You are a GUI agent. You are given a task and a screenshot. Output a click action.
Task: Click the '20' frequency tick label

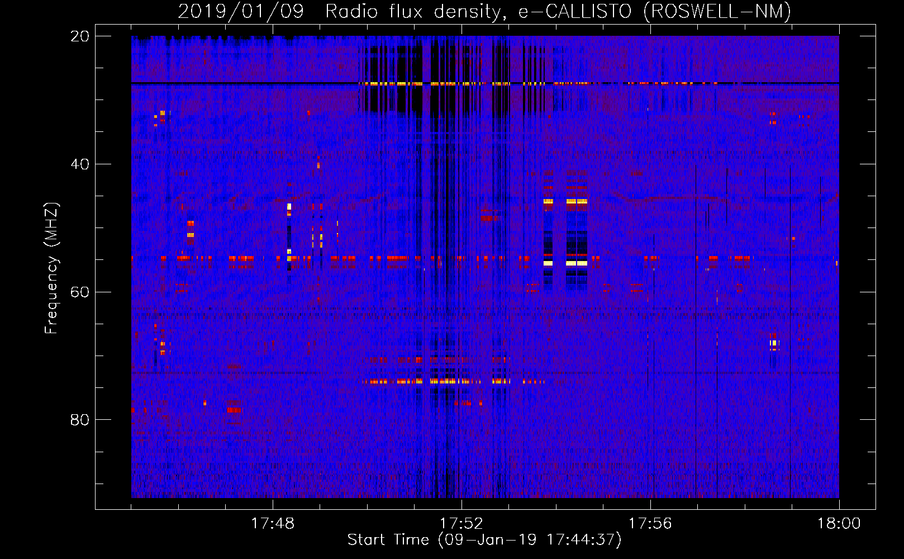[x=80, y=36]
